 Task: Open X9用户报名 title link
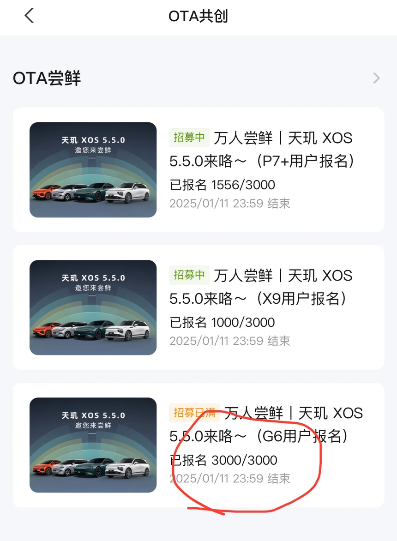click(x=261, y=287)
